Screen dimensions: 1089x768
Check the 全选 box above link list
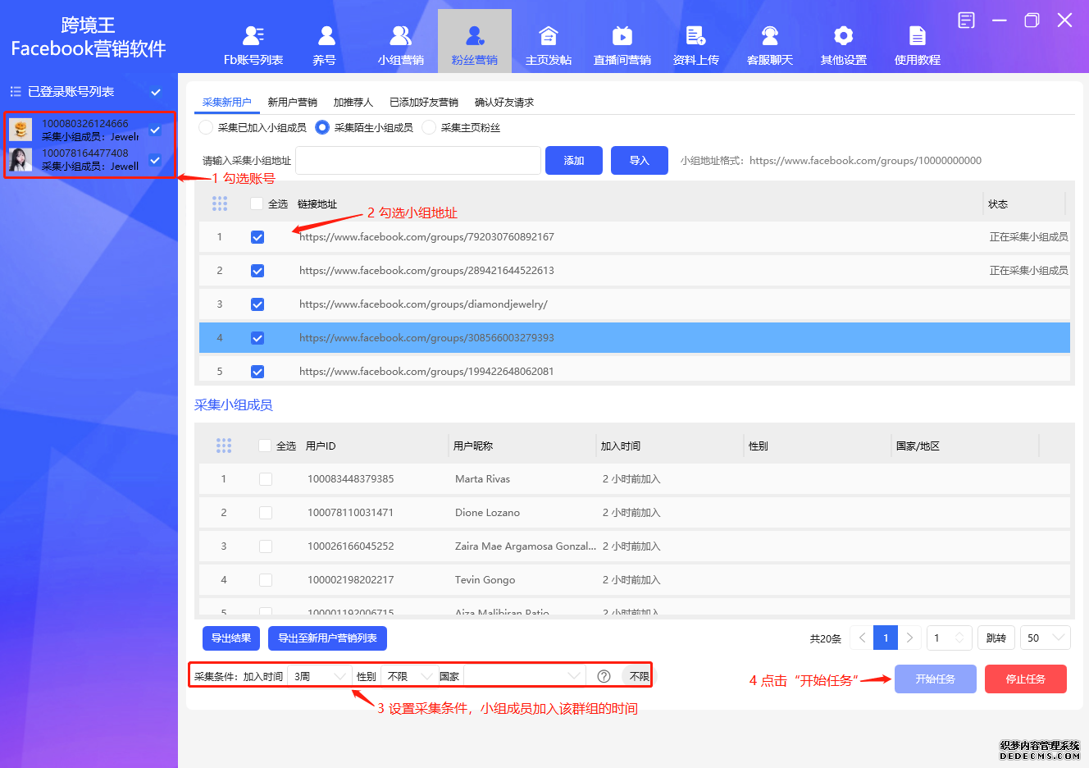click(x=257, y=203)
